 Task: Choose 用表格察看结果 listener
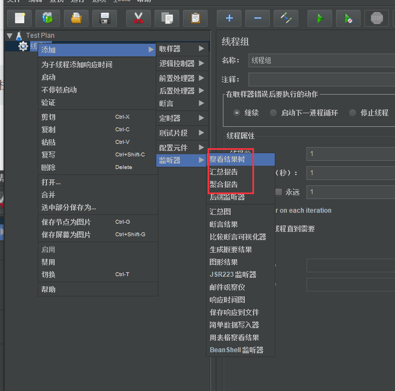click(x=240, y=337)
